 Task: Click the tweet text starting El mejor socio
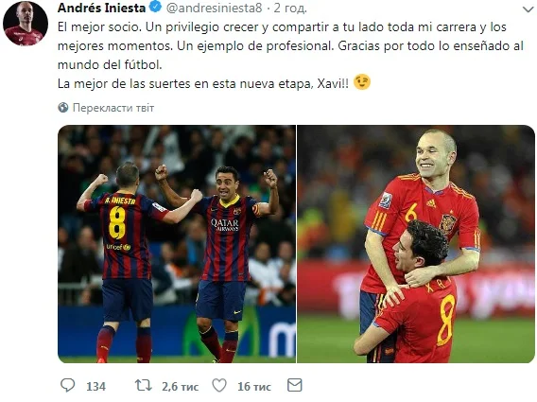point(290,46)
